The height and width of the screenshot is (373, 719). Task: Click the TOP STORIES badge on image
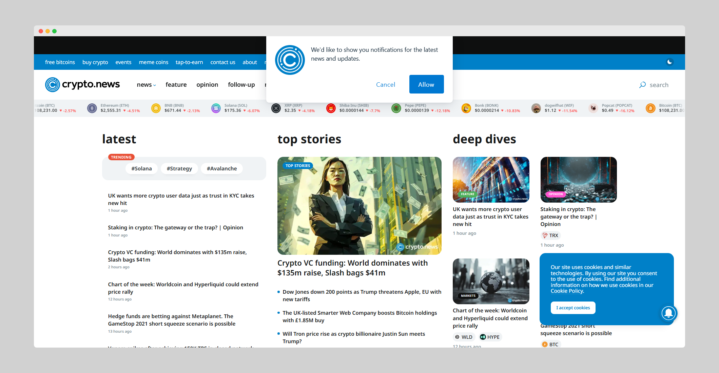pyautogui.click(x=298, y=166)
